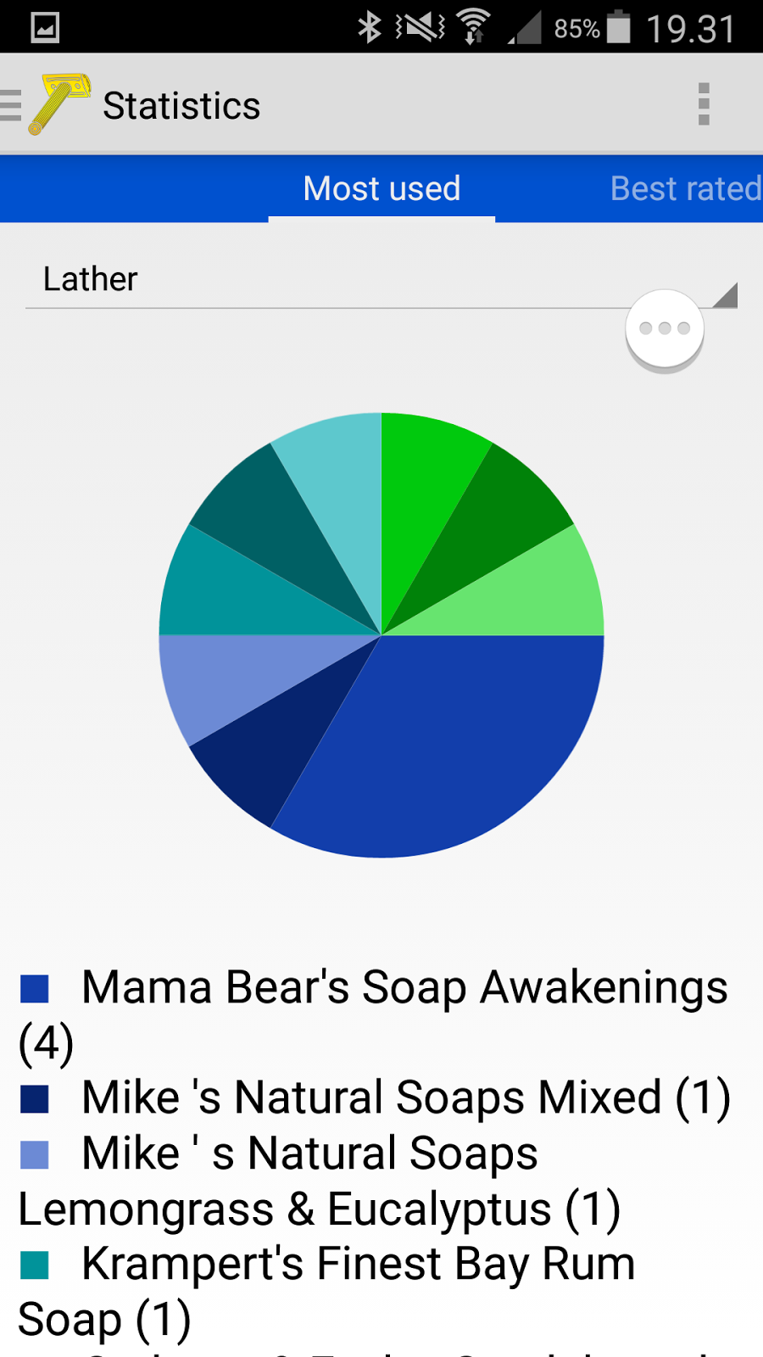This screenshot has width=763, height=1357.
Task: Tap the Mama Bear's legend color square
Action: (x=35, y=988)
